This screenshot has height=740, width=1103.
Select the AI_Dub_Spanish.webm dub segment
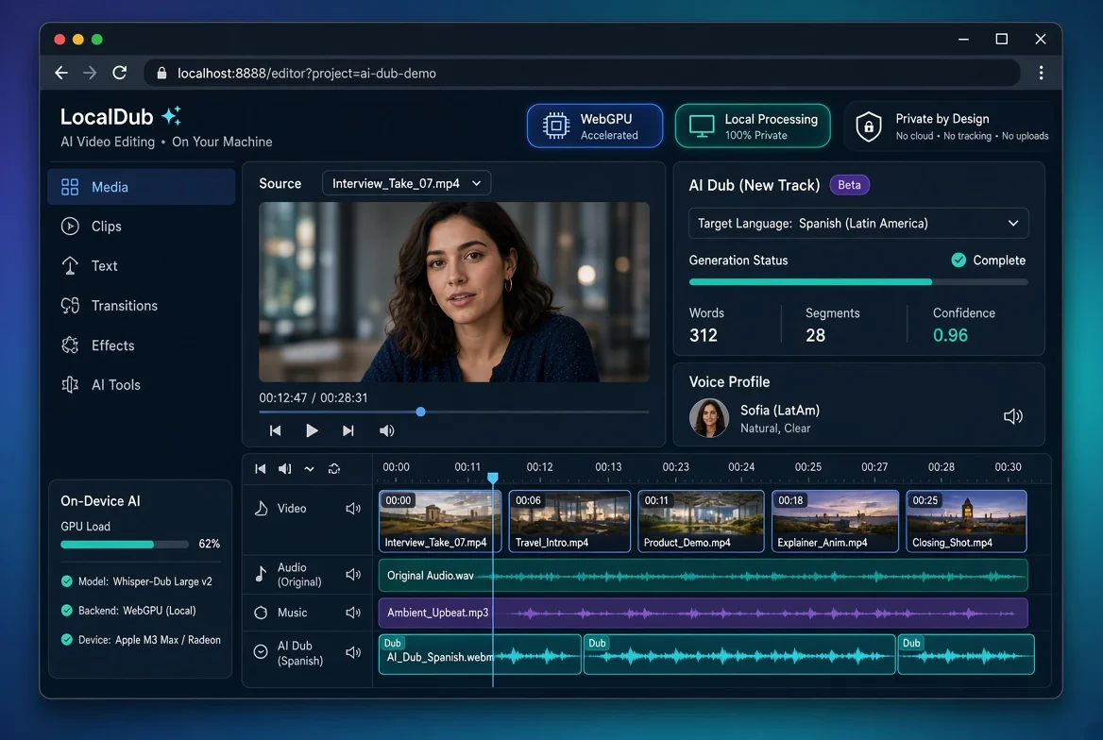pyautogui.click(x=480, y=655)
